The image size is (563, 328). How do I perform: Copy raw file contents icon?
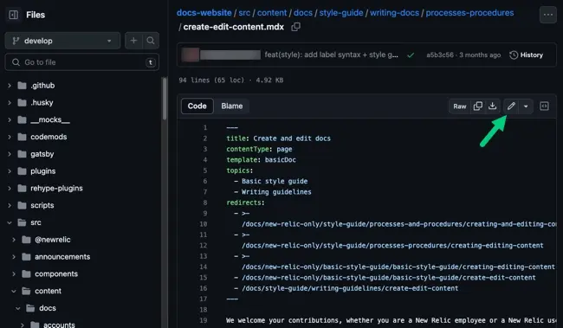pyautogui.click(x=478, y=106)
